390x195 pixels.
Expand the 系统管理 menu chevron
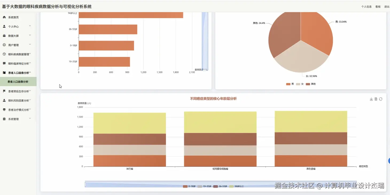[x=30, y=118]
